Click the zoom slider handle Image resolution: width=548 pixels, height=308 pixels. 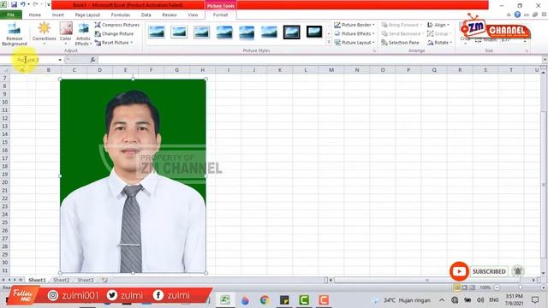click(x=521, y=287)
